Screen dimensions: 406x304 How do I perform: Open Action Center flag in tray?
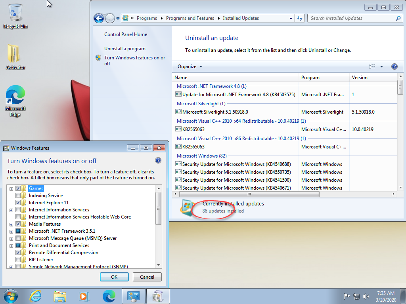pos(347,296)
